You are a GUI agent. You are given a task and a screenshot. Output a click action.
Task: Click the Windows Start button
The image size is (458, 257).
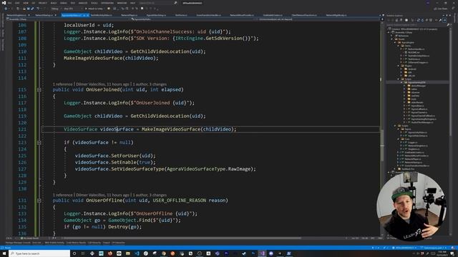4,253
